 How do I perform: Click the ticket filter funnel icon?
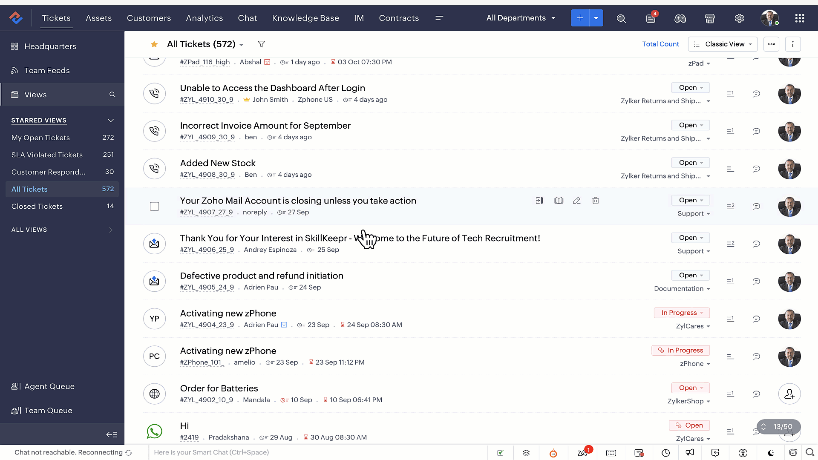coord(262,44)
